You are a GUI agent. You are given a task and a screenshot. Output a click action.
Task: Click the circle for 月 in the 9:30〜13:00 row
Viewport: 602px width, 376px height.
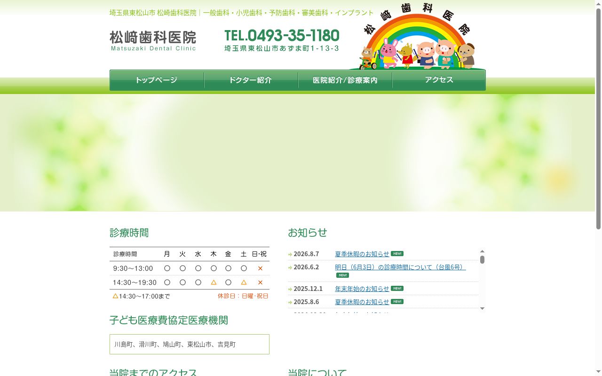click(167, 268)
